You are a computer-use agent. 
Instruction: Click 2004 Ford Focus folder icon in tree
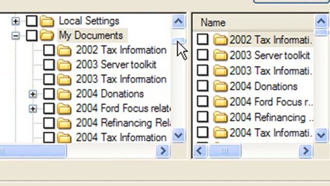tap(64, 109)
